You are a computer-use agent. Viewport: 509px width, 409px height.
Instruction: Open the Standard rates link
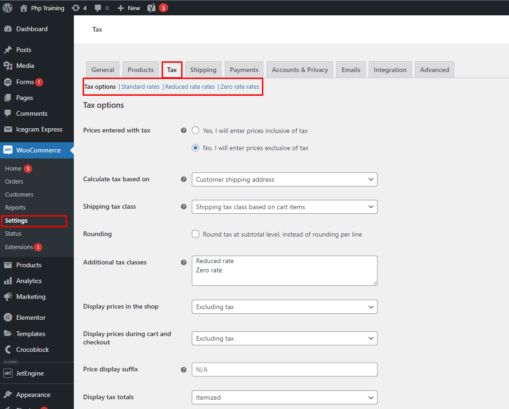(140, 87)
